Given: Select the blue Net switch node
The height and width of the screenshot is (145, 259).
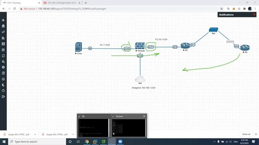Looking at the screenshot, I should click(213, 29).
